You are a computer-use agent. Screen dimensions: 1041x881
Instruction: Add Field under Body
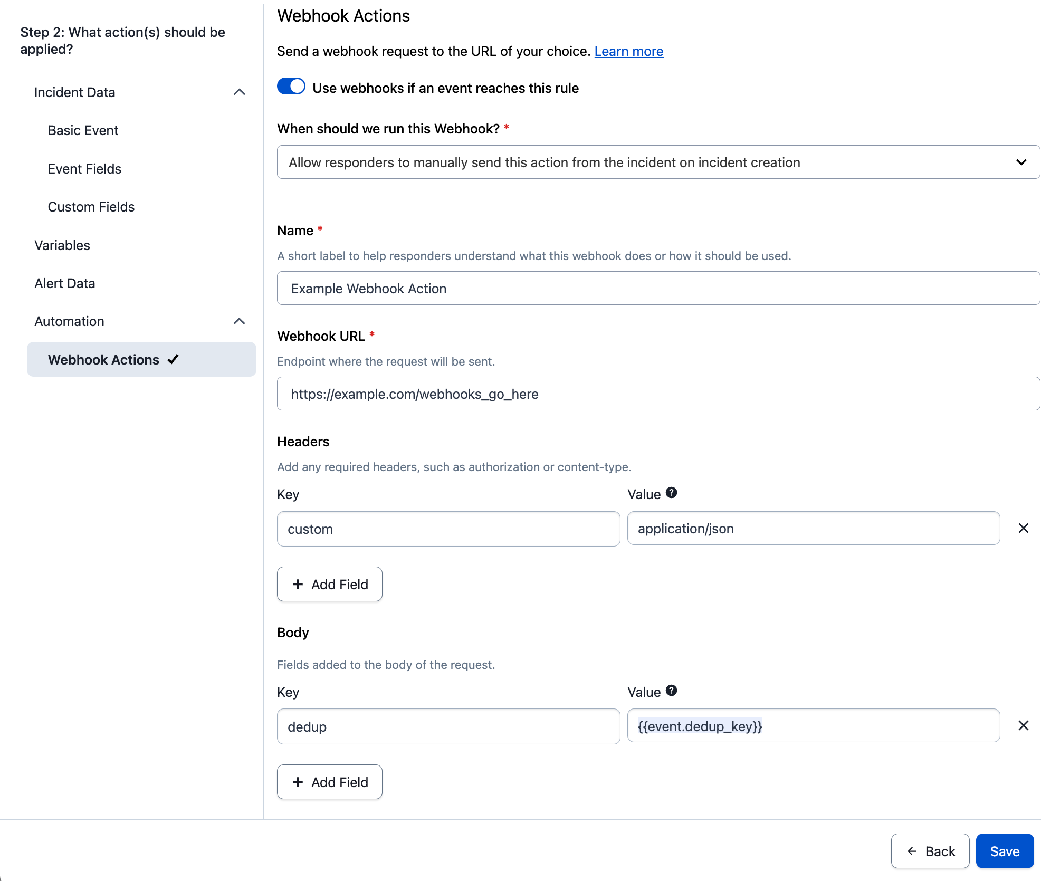(330, 782)
